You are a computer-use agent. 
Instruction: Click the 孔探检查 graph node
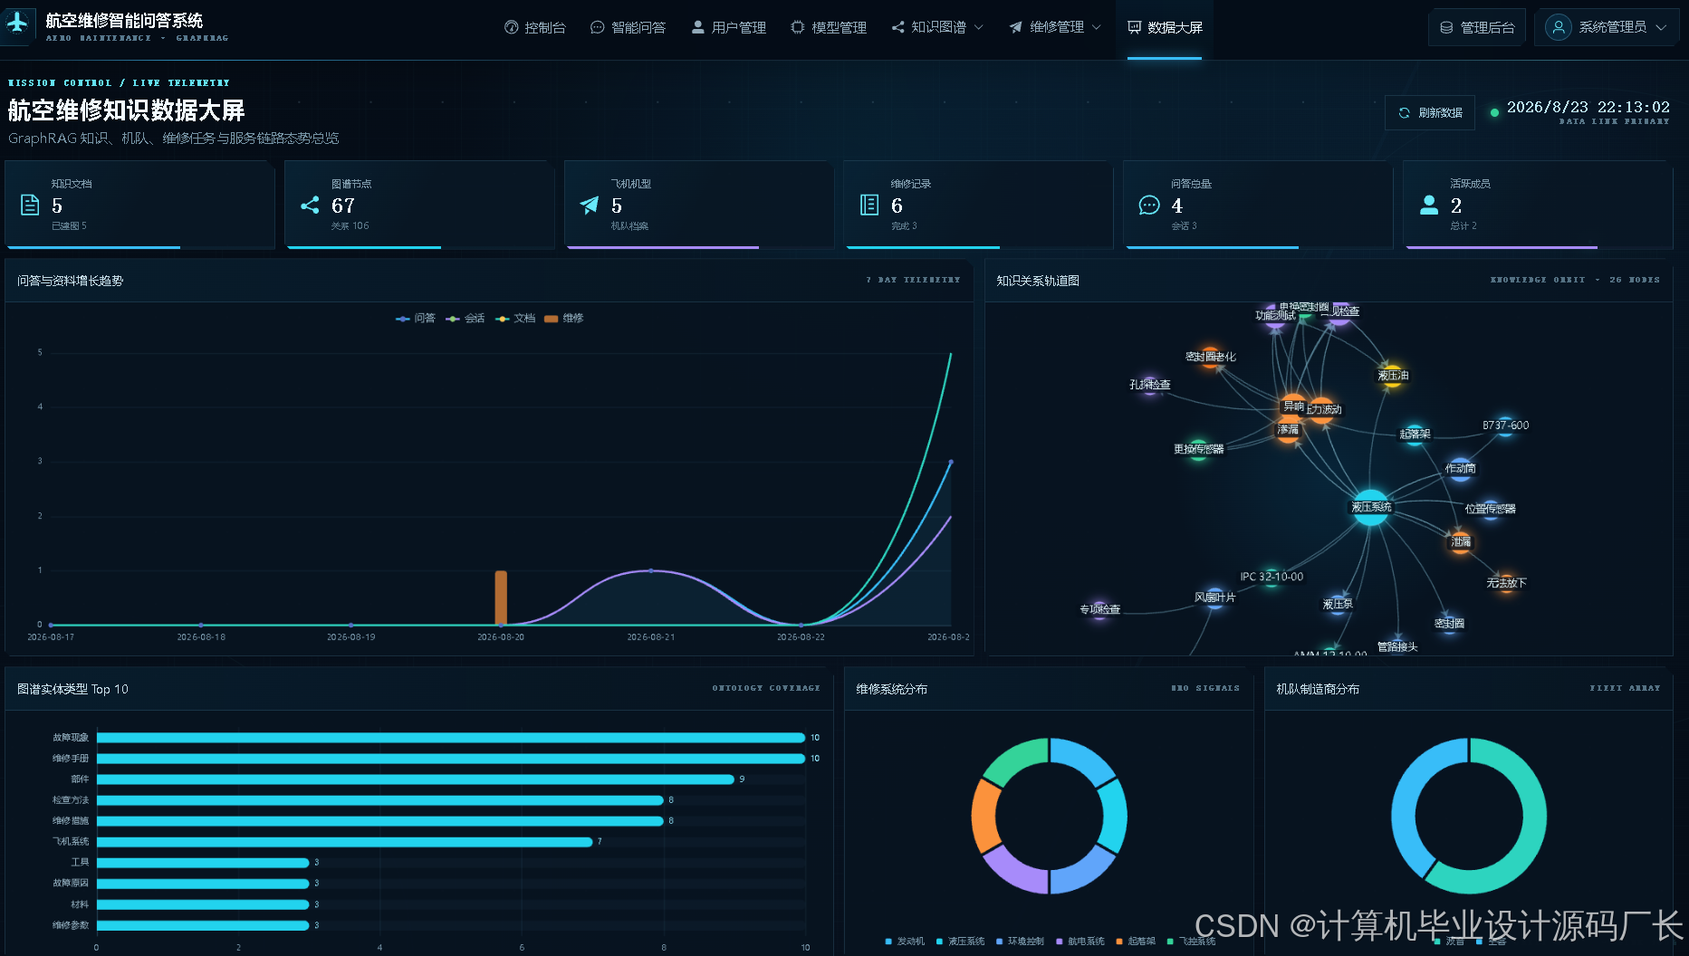pos(1149,385)
